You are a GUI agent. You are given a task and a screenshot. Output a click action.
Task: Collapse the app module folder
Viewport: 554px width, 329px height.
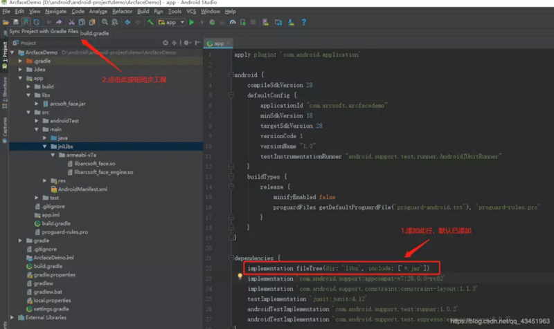tap(20, 78)
